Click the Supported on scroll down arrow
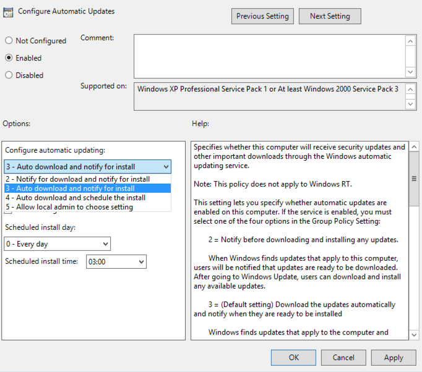The width and height of the screenshot is (422, 372). (410, 104)
